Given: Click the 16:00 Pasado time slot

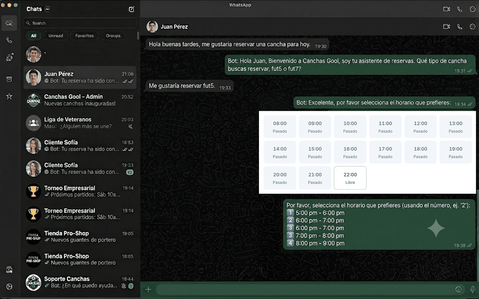Looking at the screenshot, I should [350, 152].
